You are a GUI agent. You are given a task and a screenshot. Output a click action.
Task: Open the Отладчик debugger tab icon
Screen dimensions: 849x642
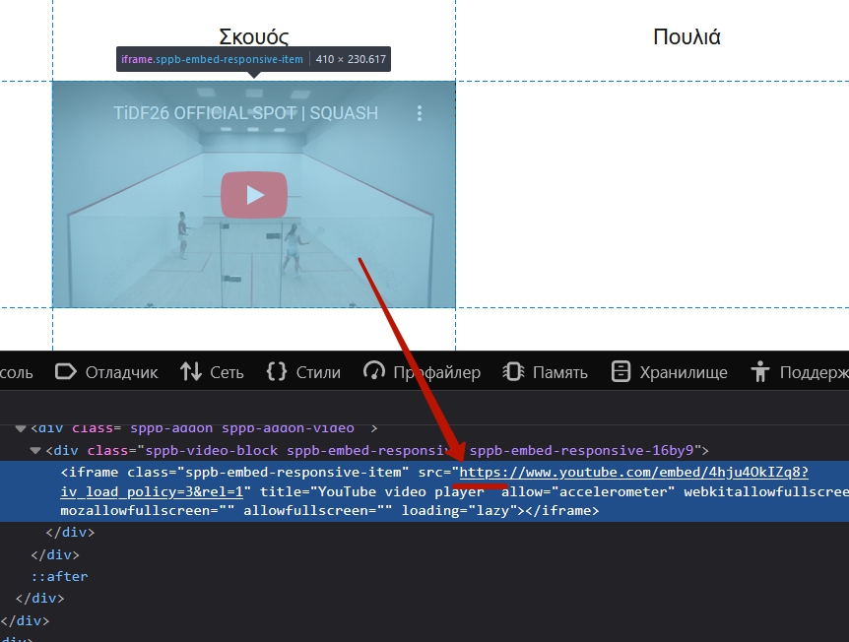pos(66,371)
